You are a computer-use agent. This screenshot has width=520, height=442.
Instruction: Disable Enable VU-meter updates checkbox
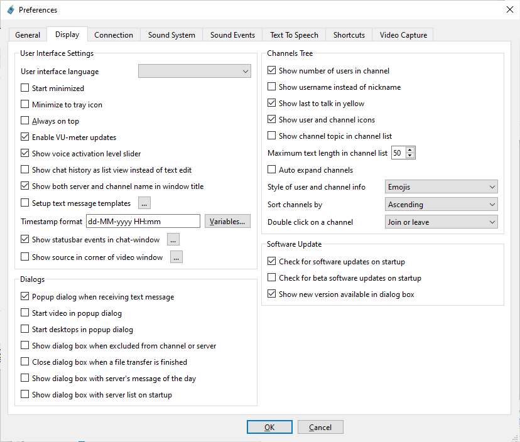click(25, 137)
